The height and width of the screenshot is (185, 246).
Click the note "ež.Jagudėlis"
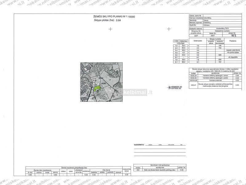[233, 57]
